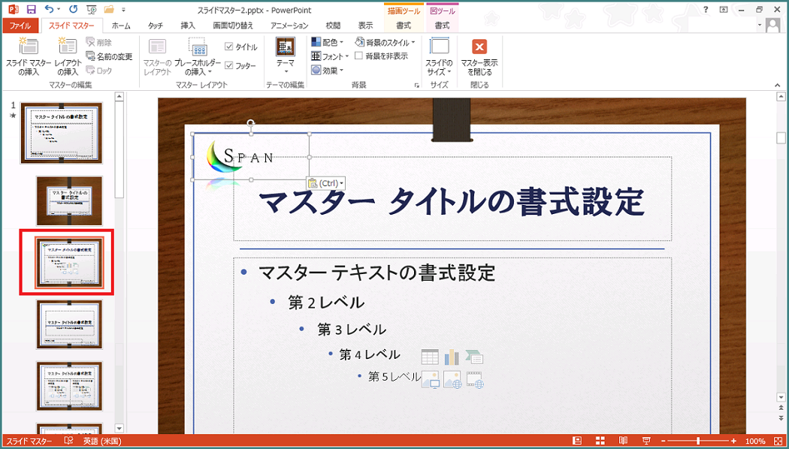Click spell check icon in status bar
Screen dimensions: 789x449
69,441
